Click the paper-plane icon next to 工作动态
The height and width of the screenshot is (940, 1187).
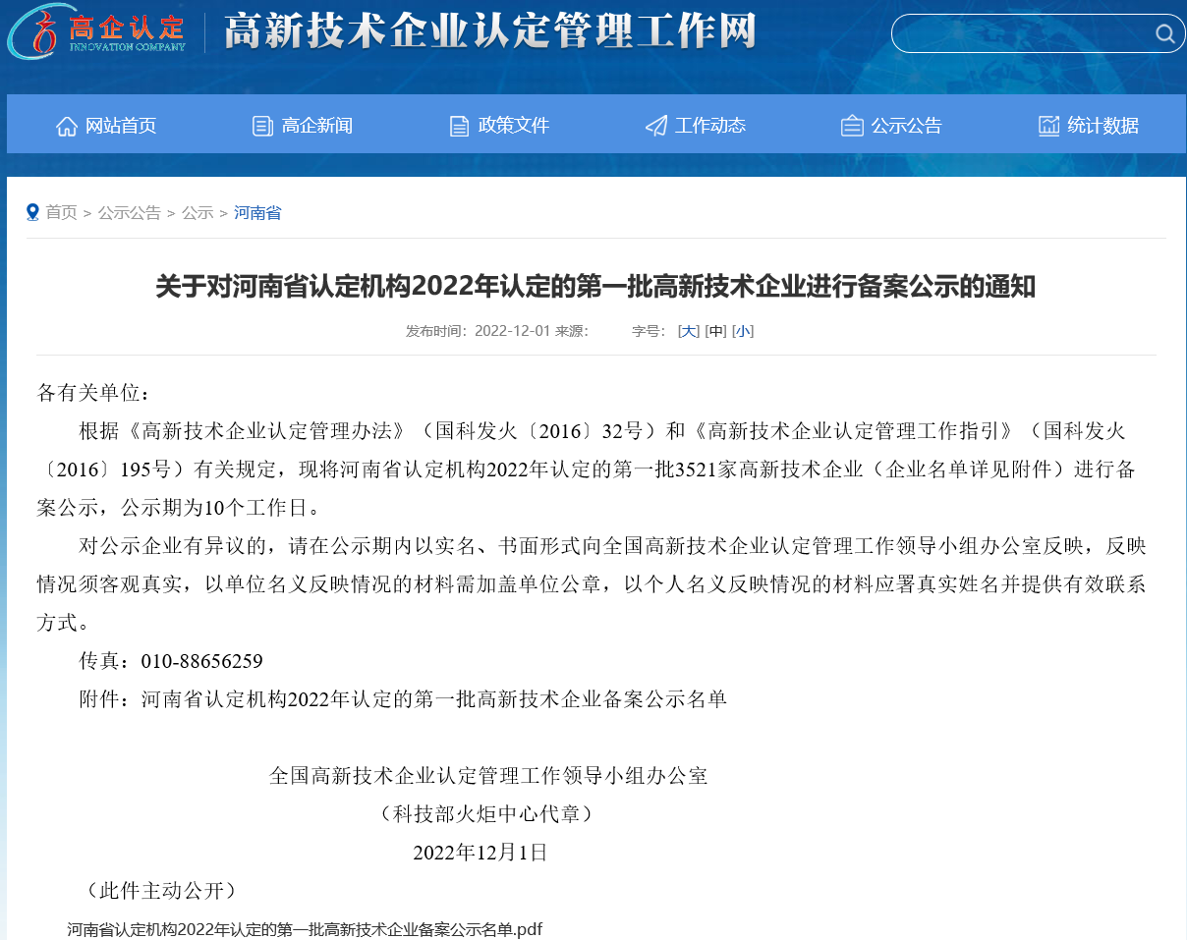(654, 125)
